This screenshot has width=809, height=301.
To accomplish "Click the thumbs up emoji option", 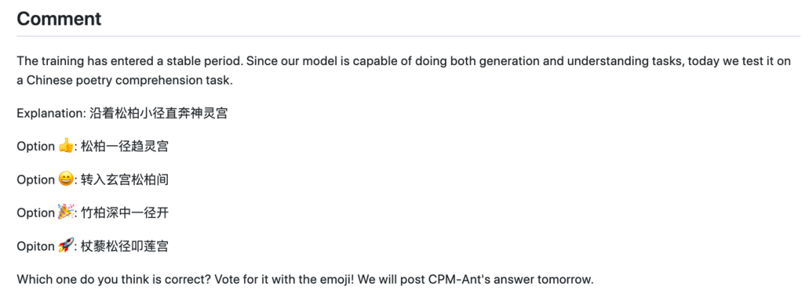I will [66, 146].
